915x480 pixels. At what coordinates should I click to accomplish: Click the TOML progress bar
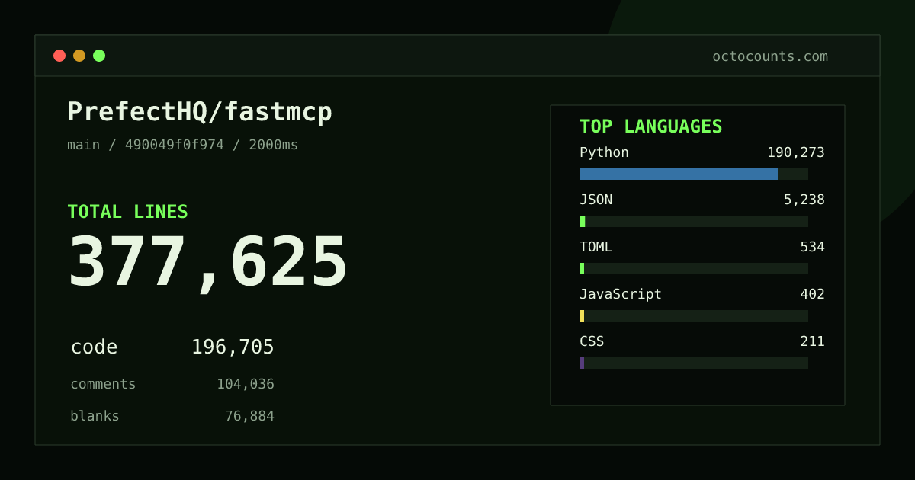[x=582, y=268]
